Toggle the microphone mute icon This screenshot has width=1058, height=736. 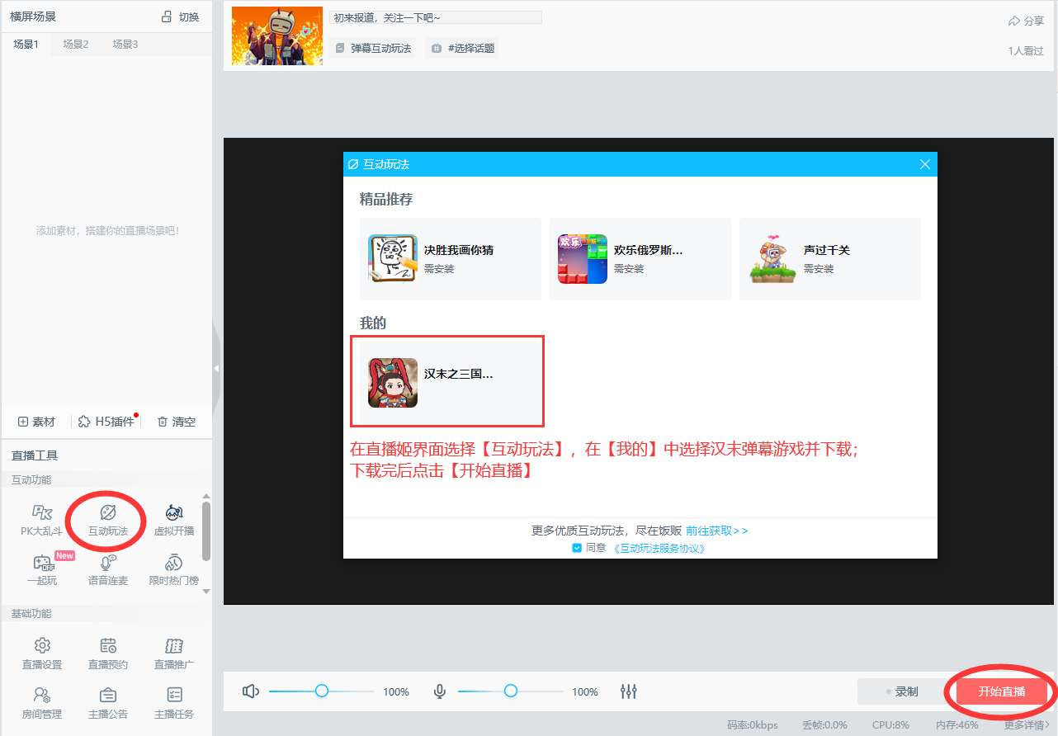point(440,691)
